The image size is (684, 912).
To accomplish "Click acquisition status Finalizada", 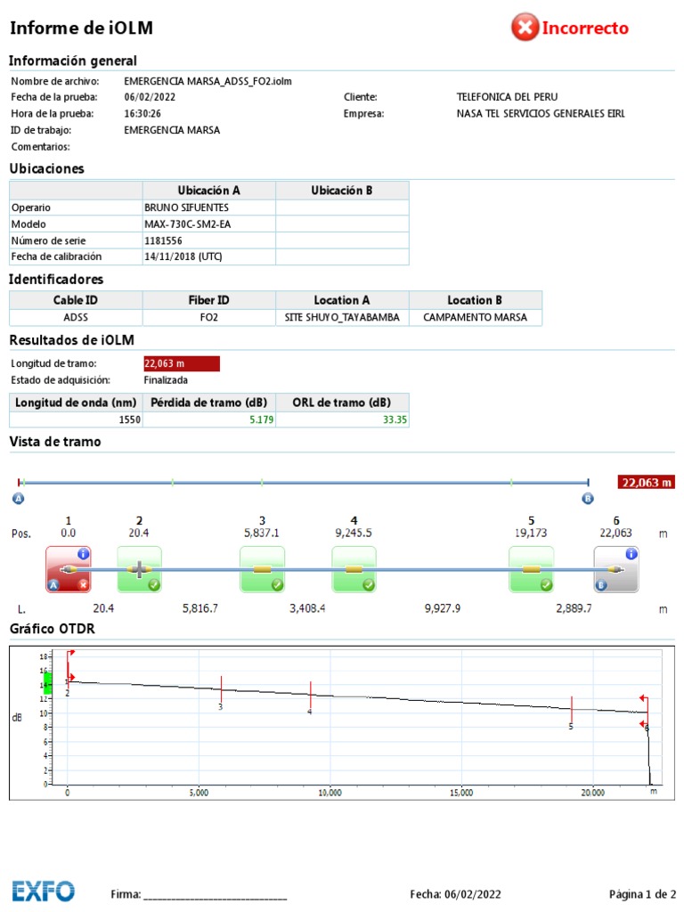I will (166, 380).
